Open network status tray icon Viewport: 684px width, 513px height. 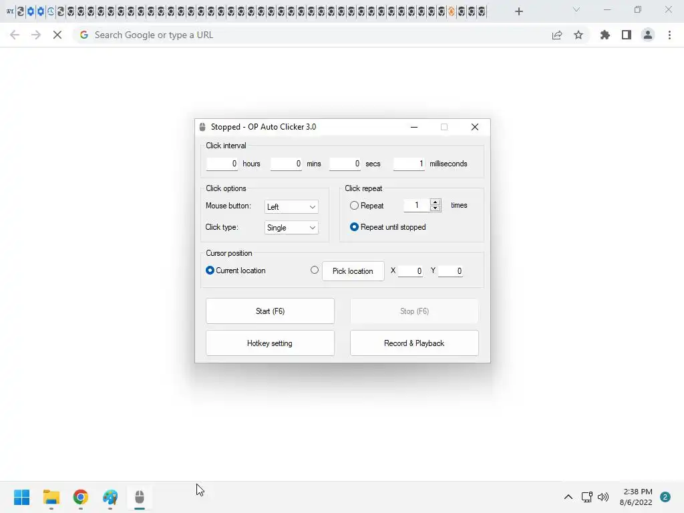587,497
